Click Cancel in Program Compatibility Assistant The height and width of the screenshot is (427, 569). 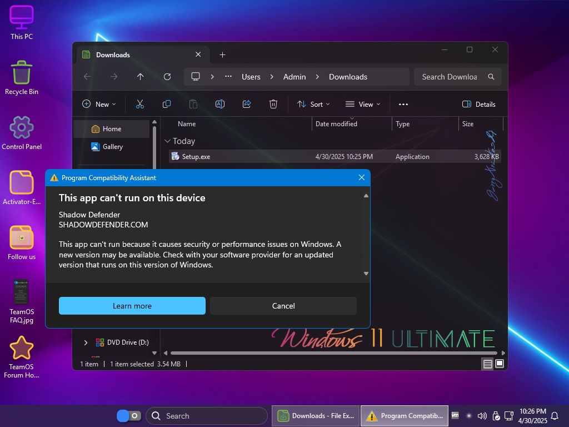coord(283,306)
